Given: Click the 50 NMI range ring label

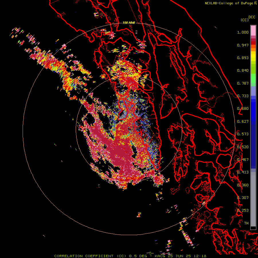Looking at the screenshot, I should [x=129, y=76].
